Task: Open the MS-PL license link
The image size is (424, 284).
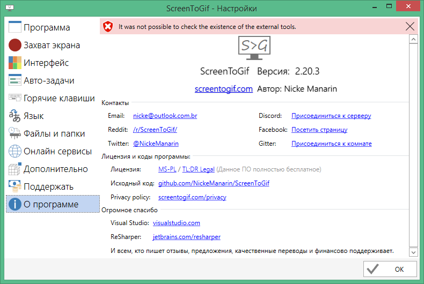Action: point(167,169)
